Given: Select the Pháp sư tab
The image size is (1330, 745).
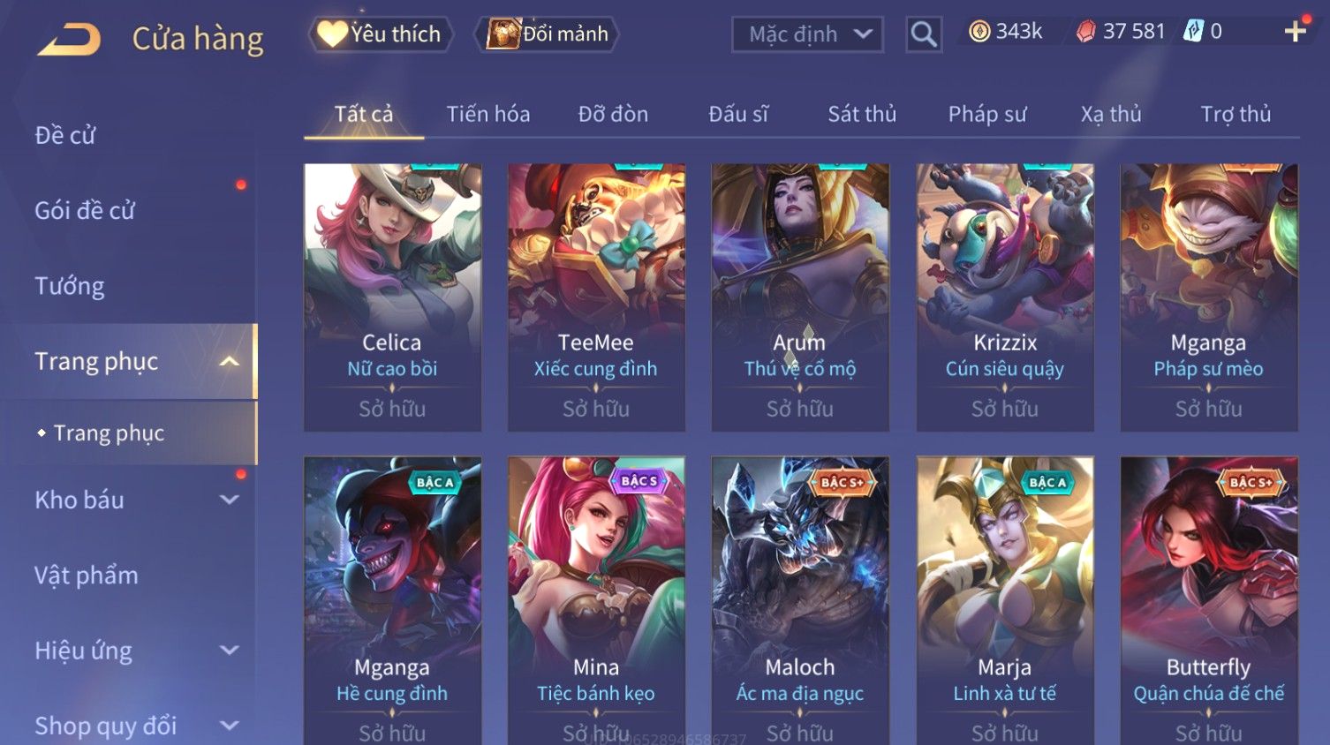Looking at the screenshot, I should 987,114.
